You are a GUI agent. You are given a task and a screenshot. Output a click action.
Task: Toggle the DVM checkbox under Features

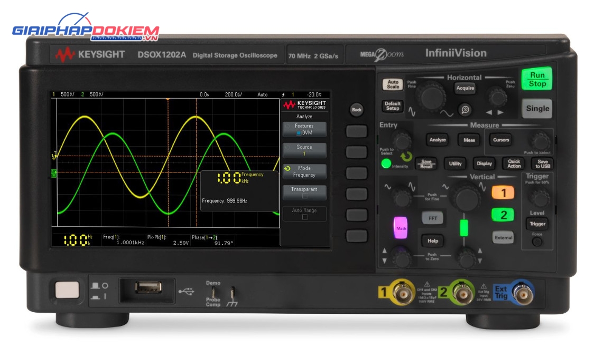[299, 133]
